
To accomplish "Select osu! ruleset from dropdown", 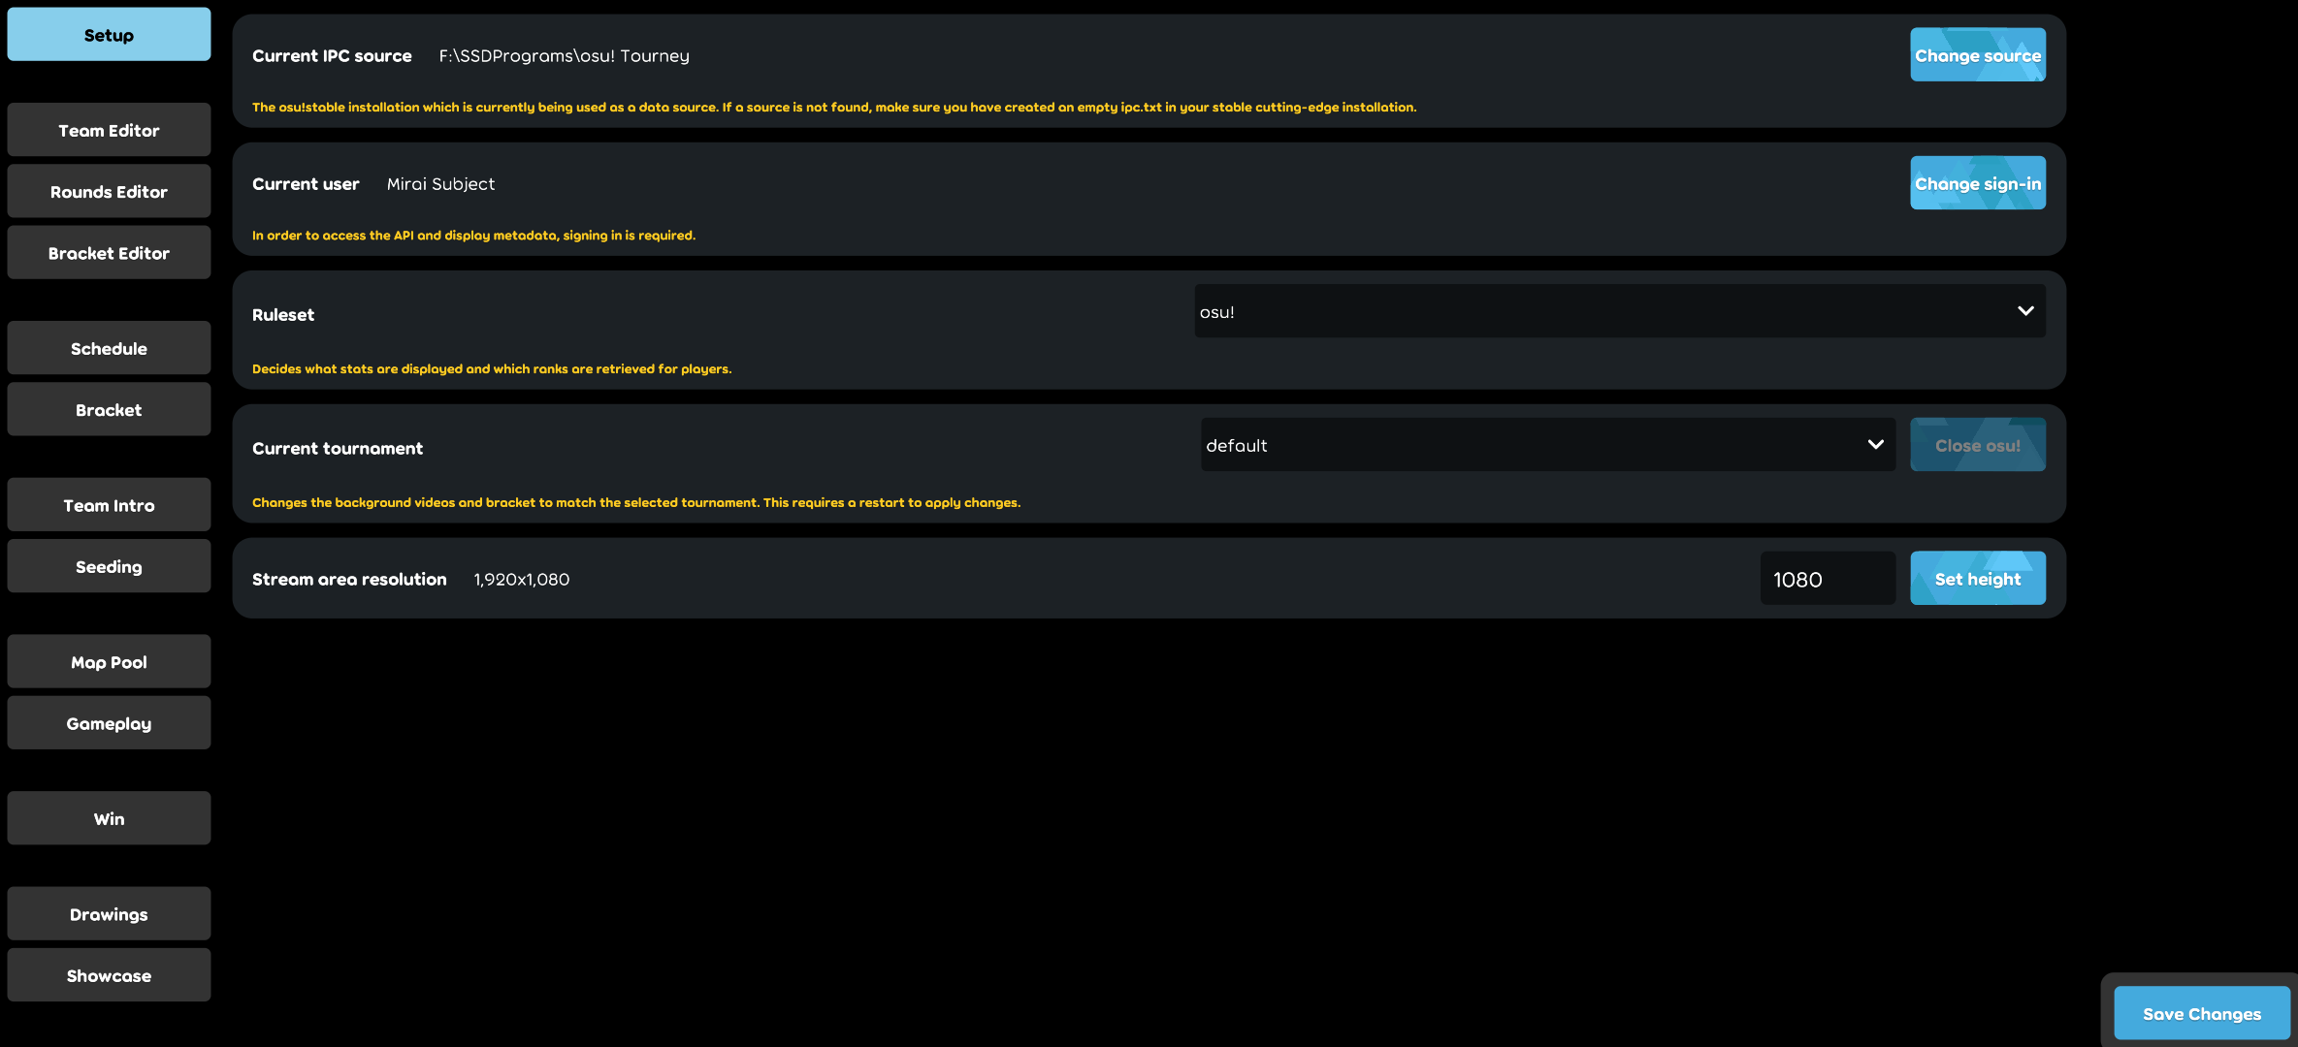I will [1619, 309].
